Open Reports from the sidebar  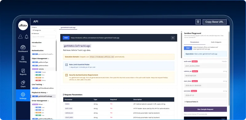pyautogui.click(x=23, y=72)
